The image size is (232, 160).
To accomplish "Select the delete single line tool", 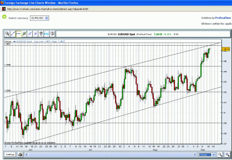I will [35, 34].
